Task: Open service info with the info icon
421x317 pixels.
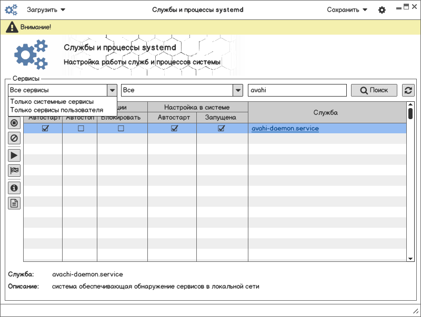Action: tap(14, 187)
